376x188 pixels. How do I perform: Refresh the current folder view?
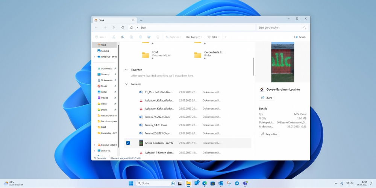pyautogui.click(x=123, y=27)
